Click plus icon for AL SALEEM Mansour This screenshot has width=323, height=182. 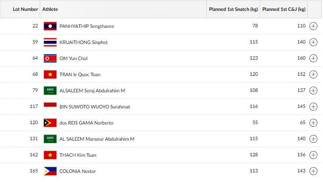[x=313, y=139]
